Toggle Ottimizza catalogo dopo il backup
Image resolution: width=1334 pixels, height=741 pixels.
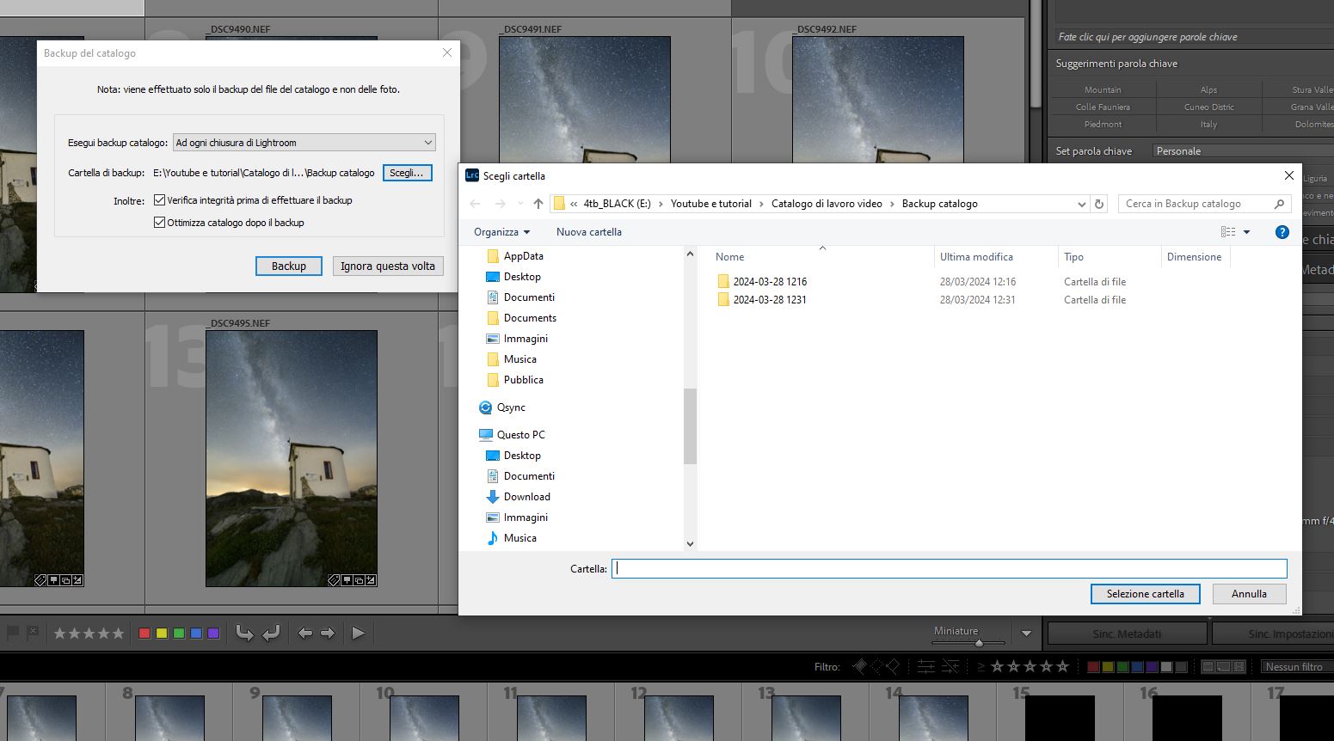pos(159,223)
